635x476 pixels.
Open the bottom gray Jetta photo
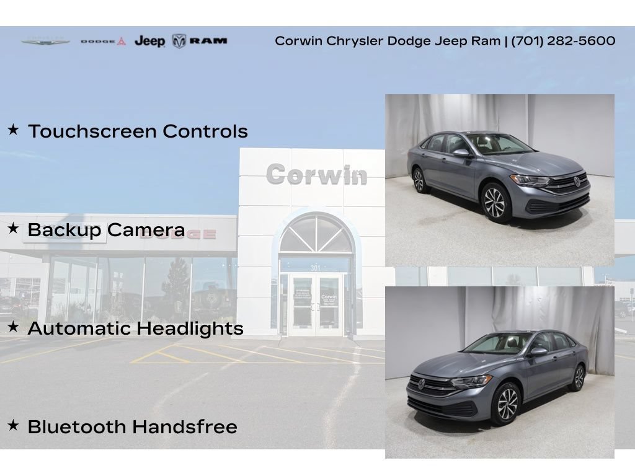pos(500,372)
